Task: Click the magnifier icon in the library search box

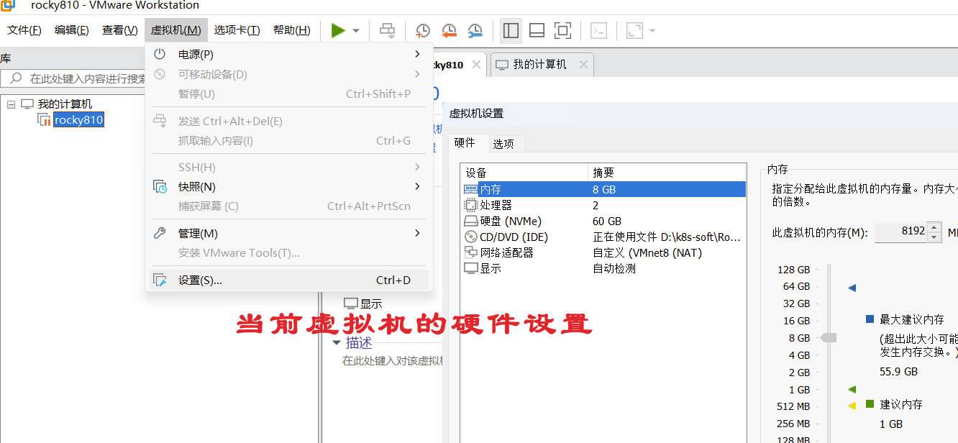Action: 16,78
